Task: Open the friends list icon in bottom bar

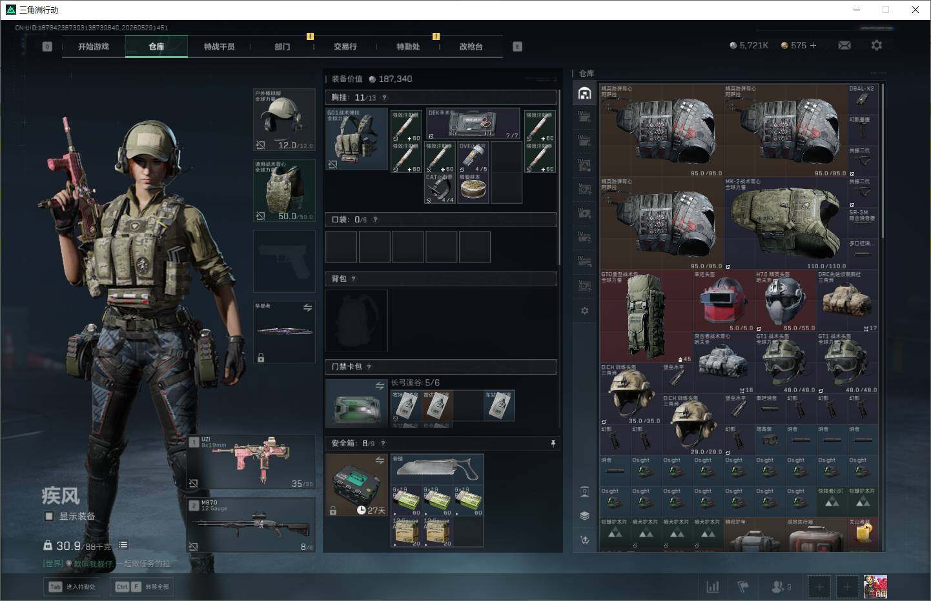Action: 781,587
